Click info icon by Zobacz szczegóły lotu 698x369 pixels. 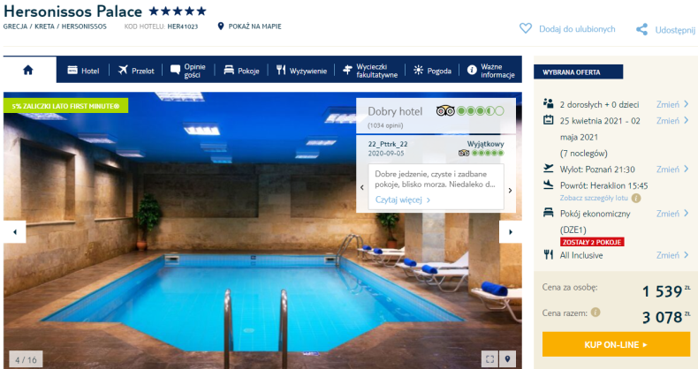[636, 198]
